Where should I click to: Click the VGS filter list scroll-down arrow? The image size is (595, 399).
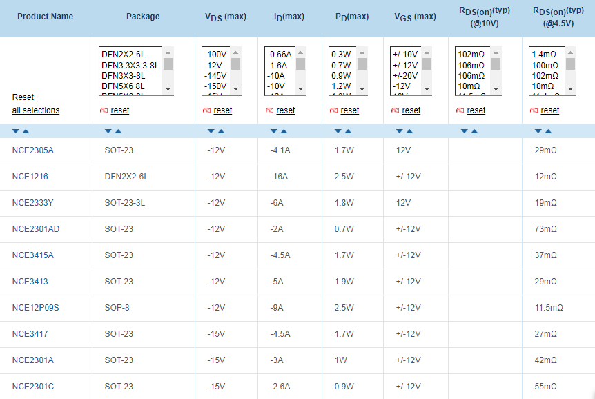coord(427,89)
